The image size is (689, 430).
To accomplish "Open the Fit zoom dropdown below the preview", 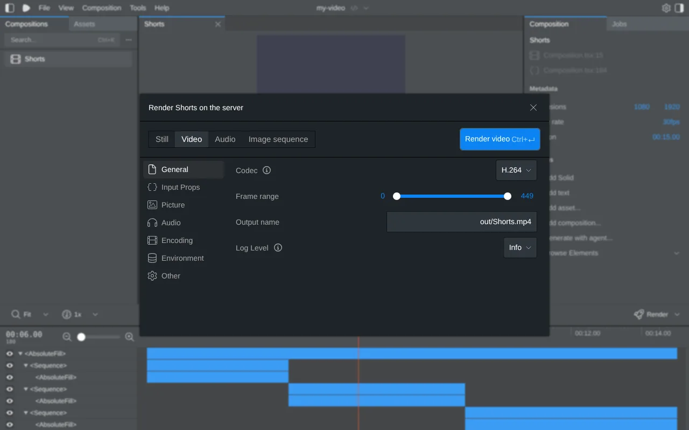I will pos(30,314).
